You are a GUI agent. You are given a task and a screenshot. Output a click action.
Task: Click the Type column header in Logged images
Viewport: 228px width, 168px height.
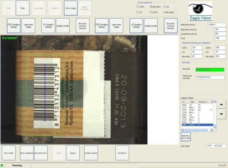pos(192,102)
